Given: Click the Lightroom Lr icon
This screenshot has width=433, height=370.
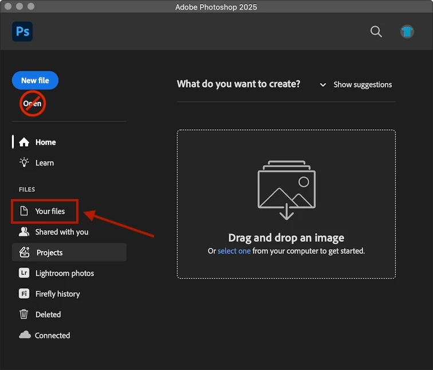Looking at the screenshot, I should (24, 273).
